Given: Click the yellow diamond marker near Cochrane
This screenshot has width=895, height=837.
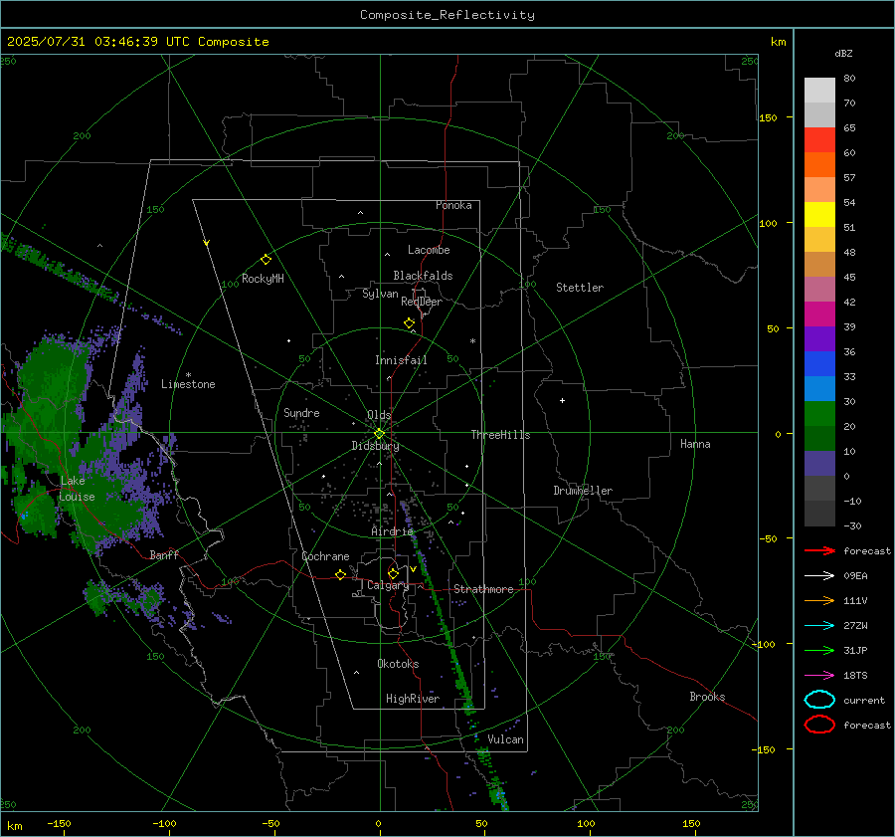Looking at the screenshot, I should pyautogui.click(x=340, y=574).
